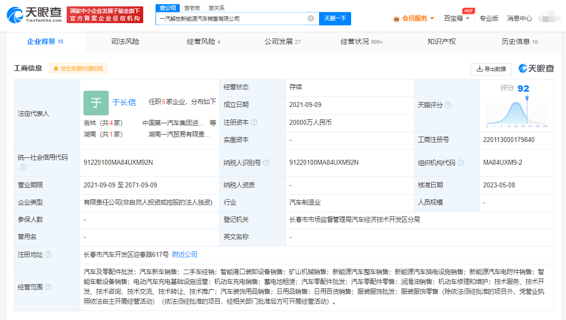Select the 组织机构代码 value MA84UXM9-2
566x320 pixels.
pyautogui.click(x=502, y=163)
